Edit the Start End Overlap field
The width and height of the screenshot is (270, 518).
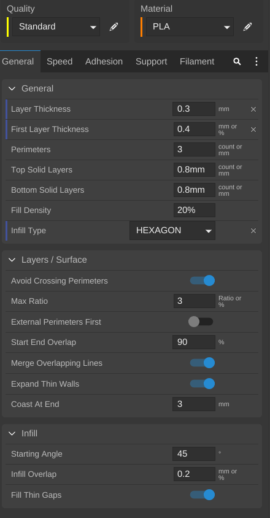[x=194, y=342]
